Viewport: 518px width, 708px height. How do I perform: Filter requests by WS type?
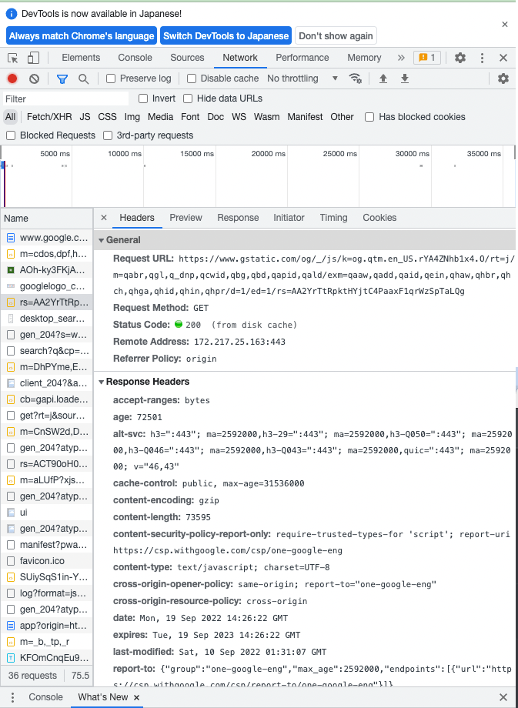point(239,117)
